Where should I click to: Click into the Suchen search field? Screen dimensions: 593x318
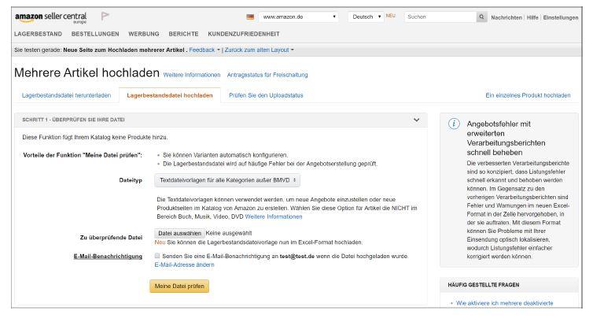[x=440, y=17]
